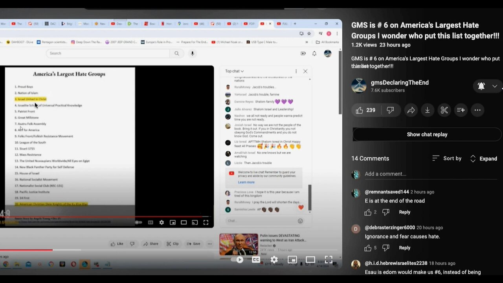Image resolution: width=503 pixels, height=283 pixels.
Task: Toggle the inner player autoplay switch
Action: [138, 222]
